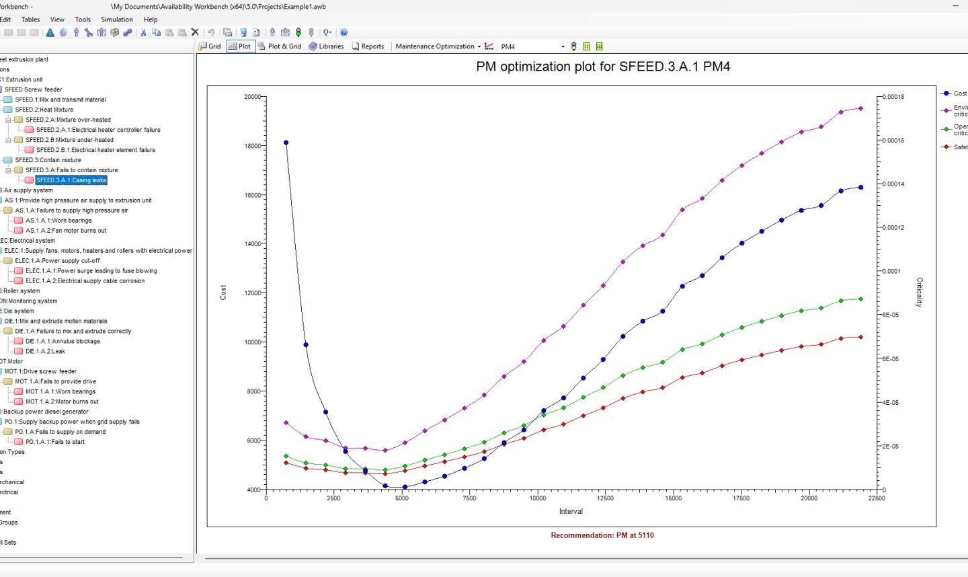Screen dimensions: 968x577
Task: Open the Simulation menu
Action: (x=116, y=20)
